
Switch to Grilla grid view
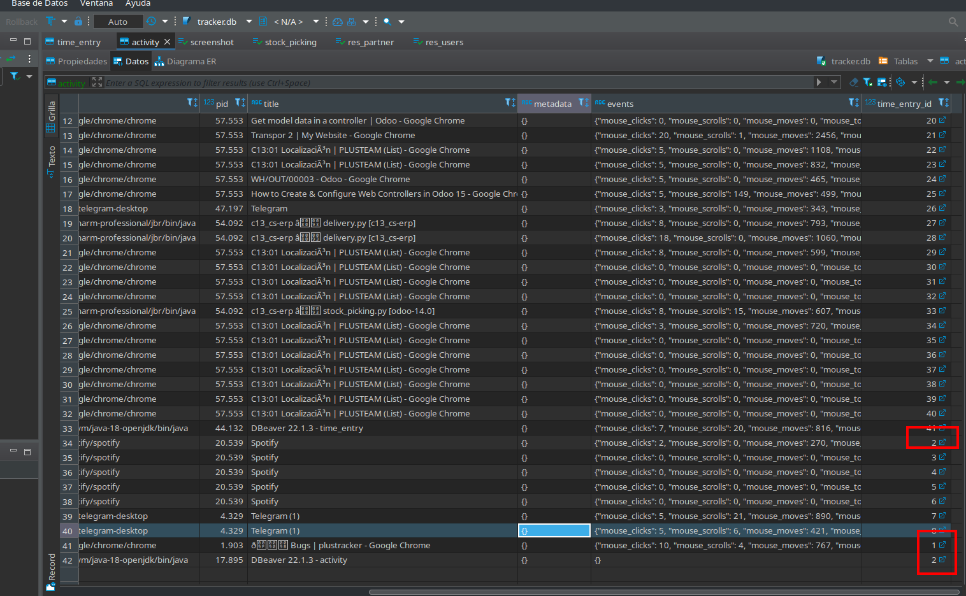51,117
